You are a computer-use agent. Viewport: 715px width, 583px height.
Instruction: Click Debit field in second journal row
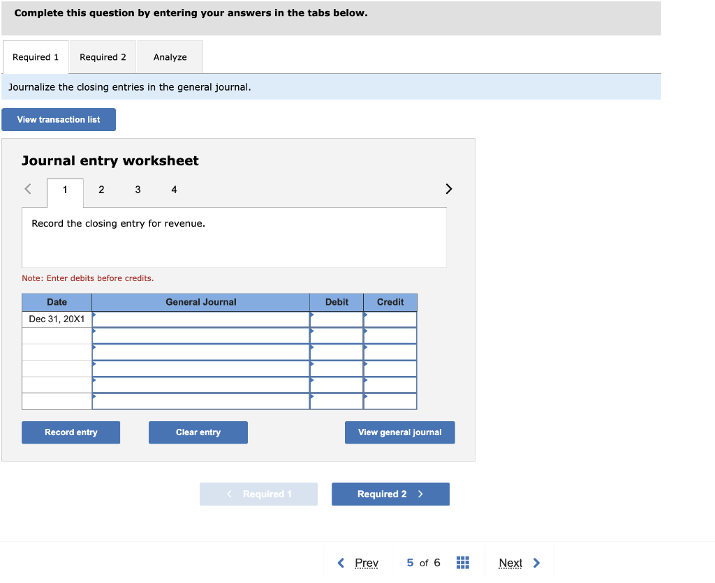337,335
